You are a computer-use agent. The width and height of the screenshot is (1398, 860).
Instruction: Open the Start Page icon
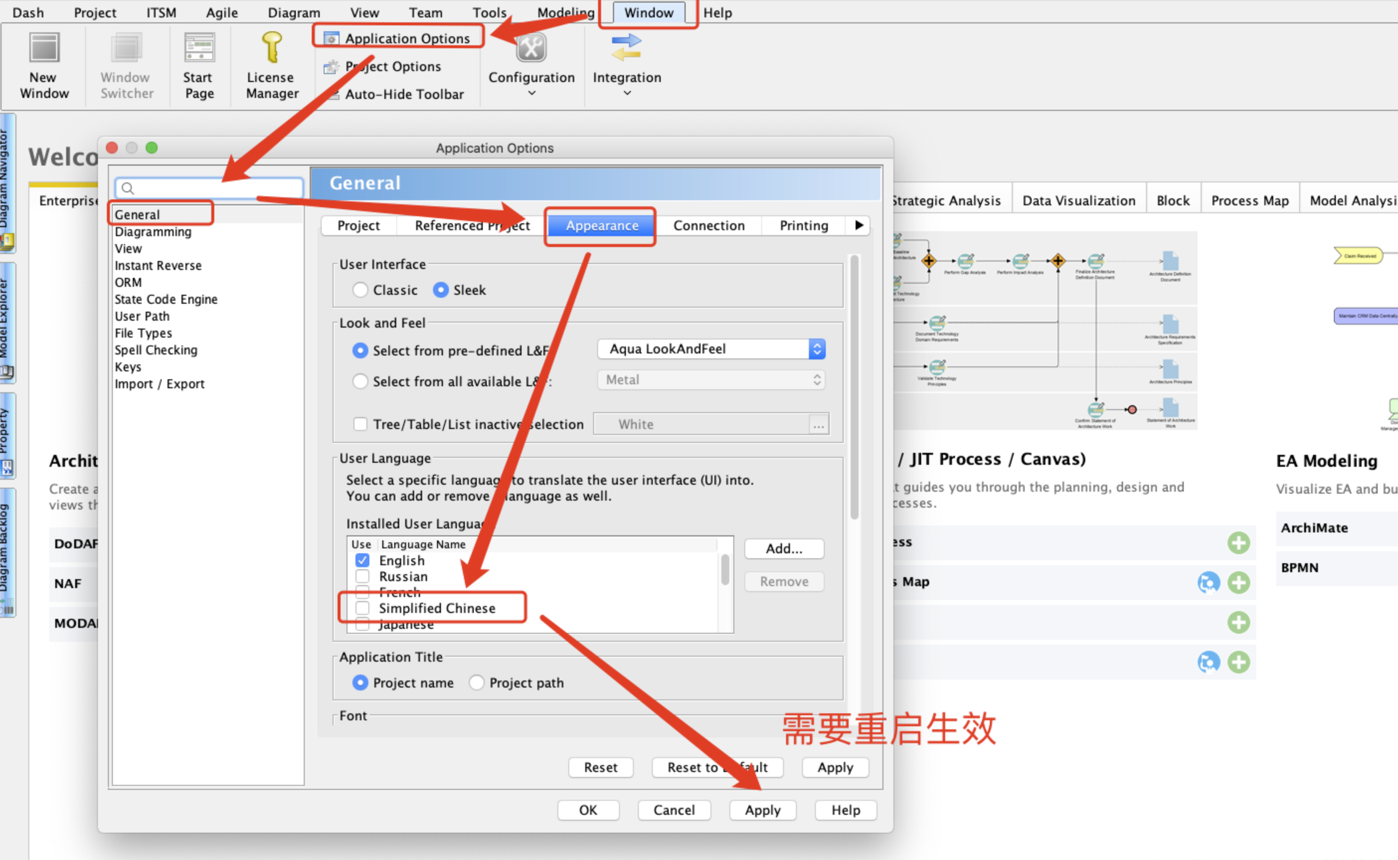point(199,48)
